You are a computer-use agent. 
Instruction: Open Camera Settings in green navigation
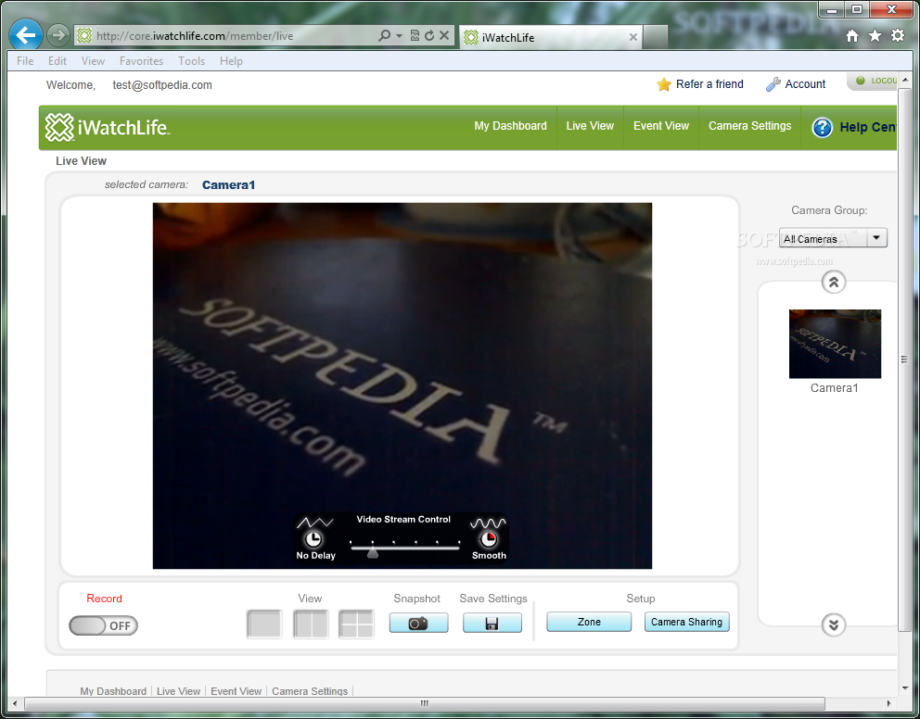tap(750, 126)
